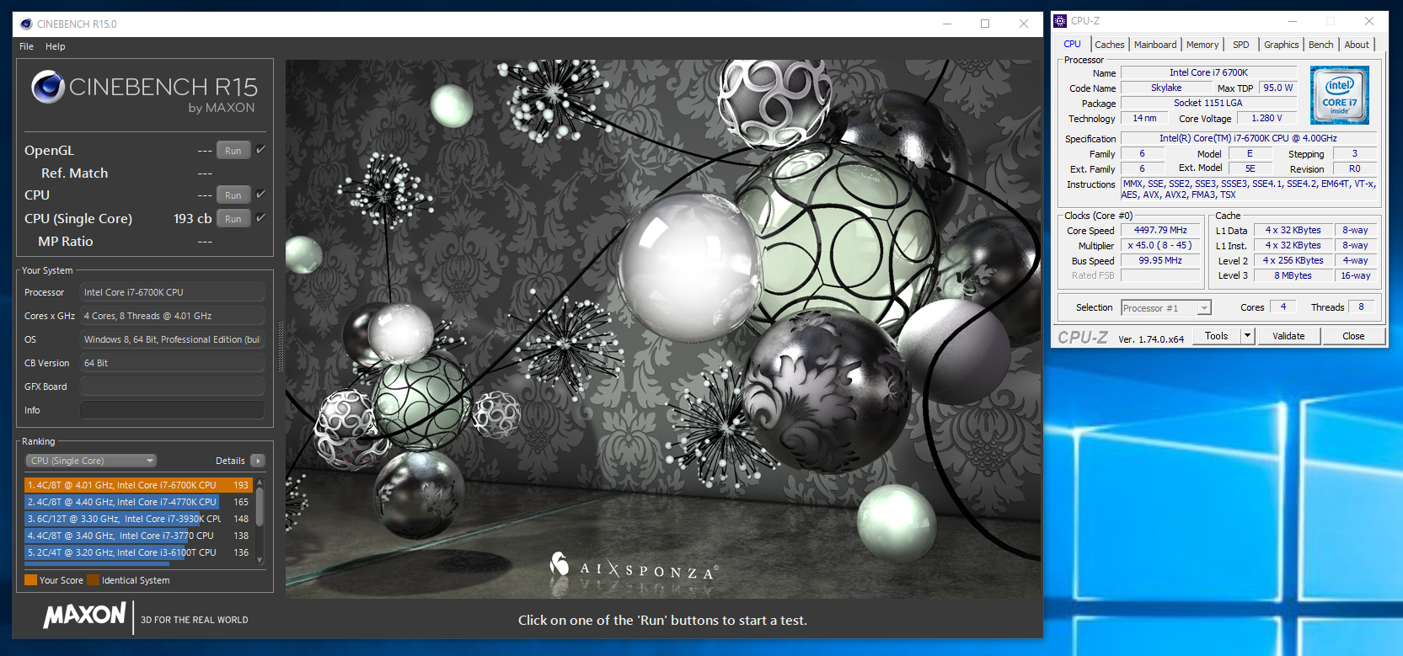The image size is (1403, 656).
Task: Click the Code Name value Skylake
Action: 1166,88
